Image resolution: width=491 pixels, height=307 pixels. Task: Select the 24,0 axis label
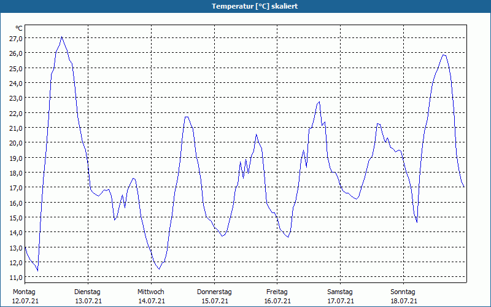(x=16, y=84)
